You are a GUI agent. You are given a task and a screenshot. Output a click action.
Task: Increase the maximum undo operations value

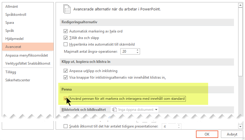tap(137, 50)
